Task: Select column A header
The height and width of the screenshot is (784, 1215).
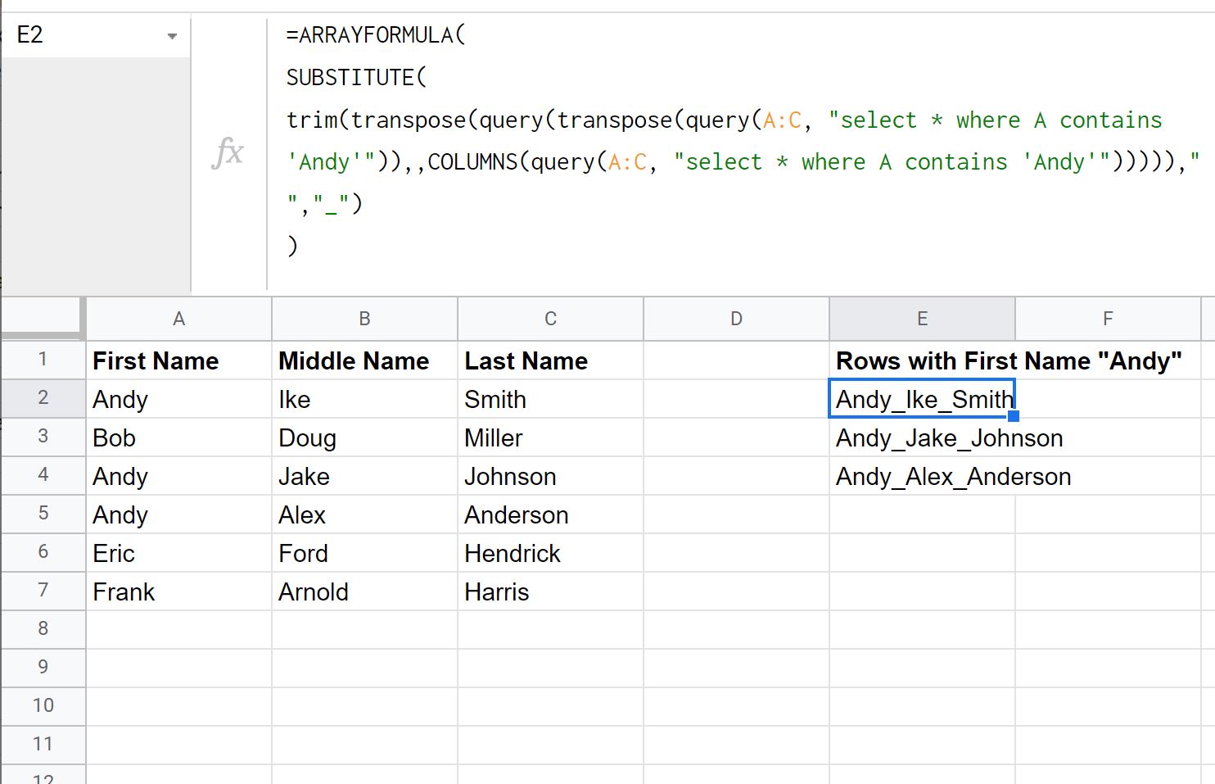Action: tap(178, 319)
